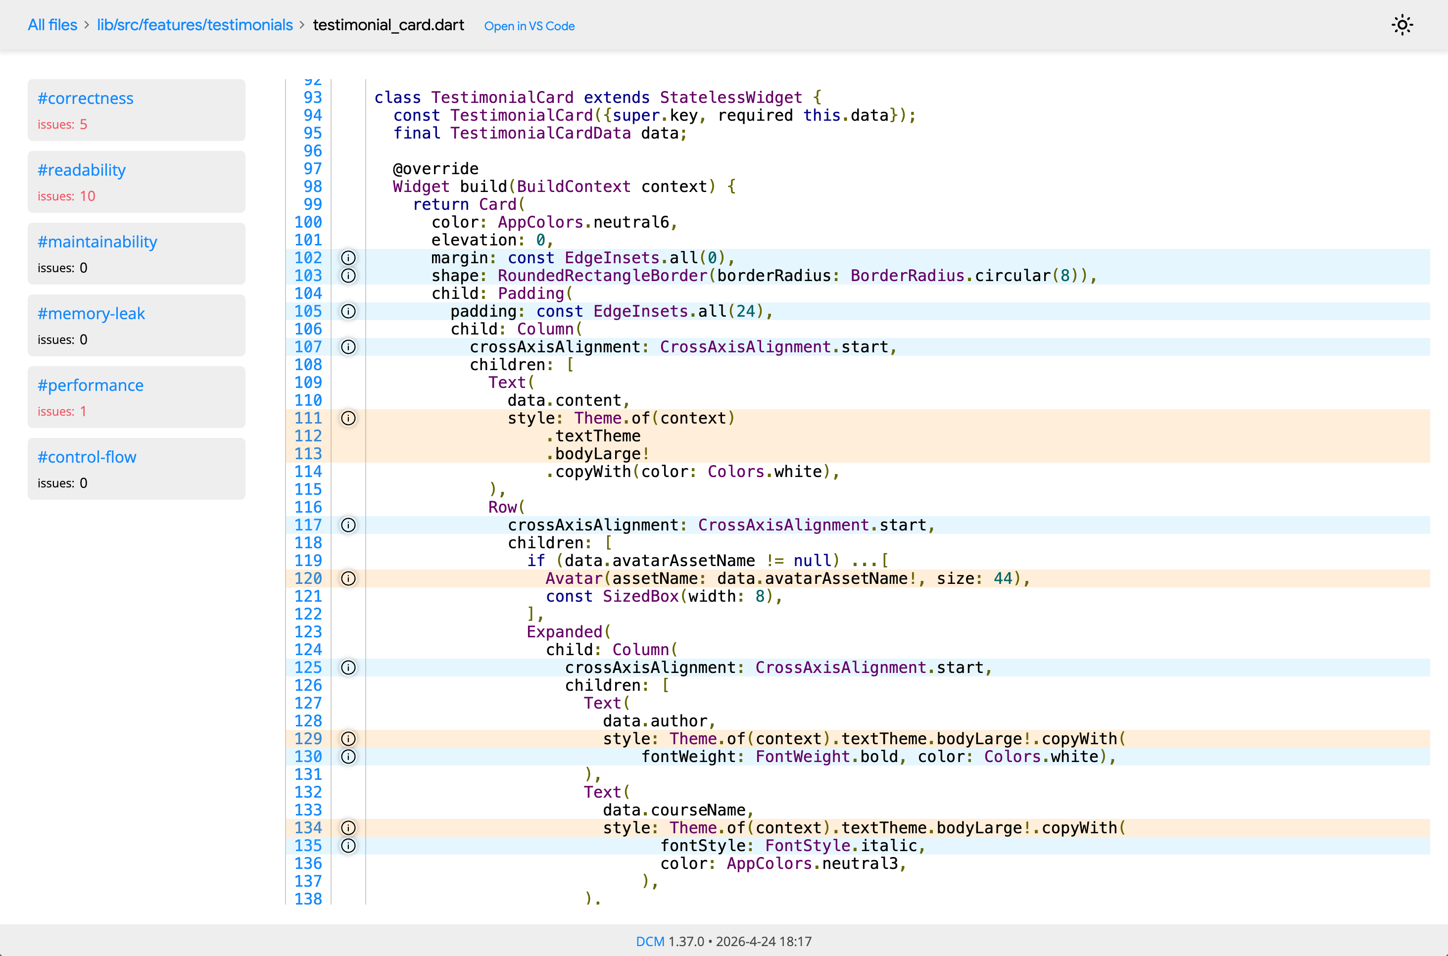Toggle the readability issues filter
Screen dimensions: 1448x956
point(82,170)
